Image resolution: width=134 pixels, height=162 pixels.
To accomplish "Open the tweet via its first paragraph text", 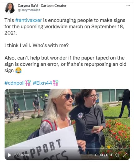I will coord(65,26).
